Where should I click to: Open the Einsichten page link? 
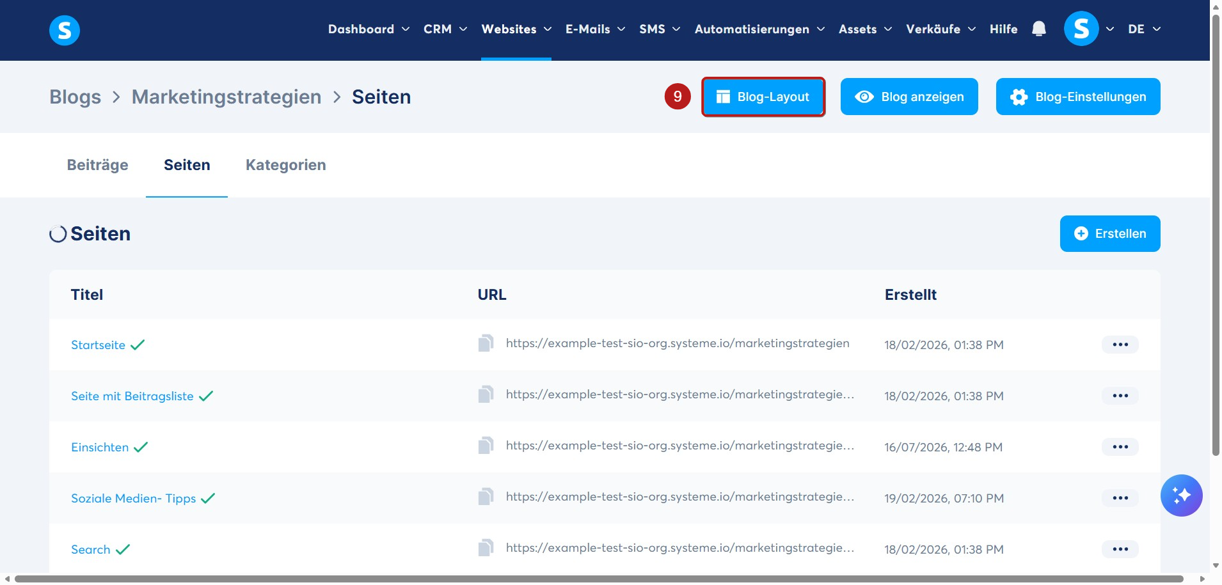(x=100, y=447)
